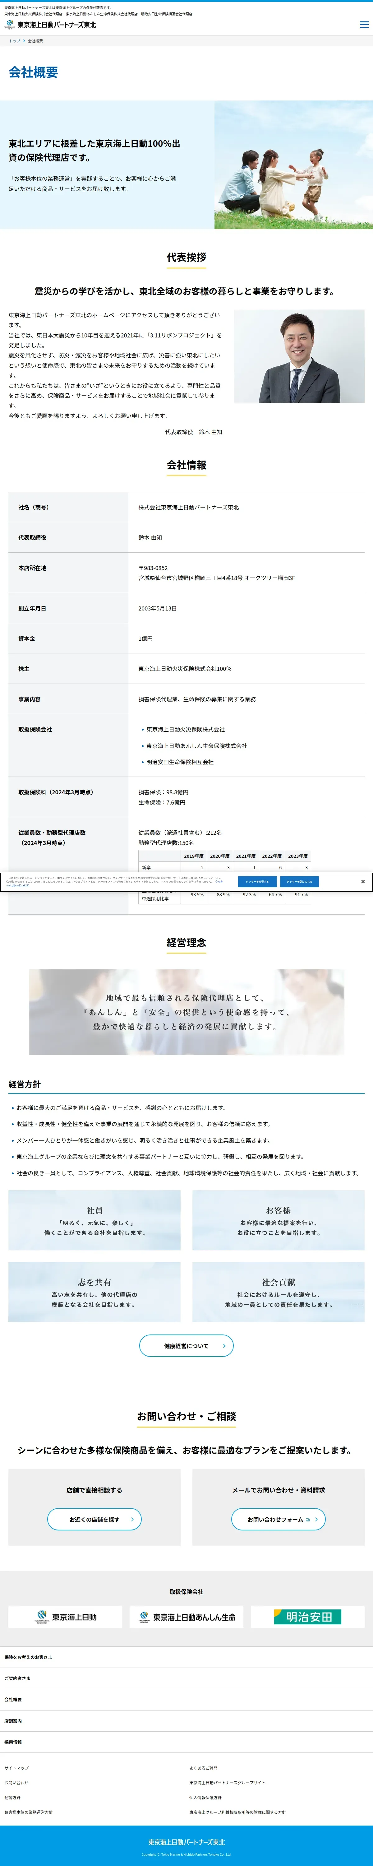Viewport: 373px width, 1866px height.
Task: Click the 東京海上日動 insurer logo banner
Action: coord(65,1617)
